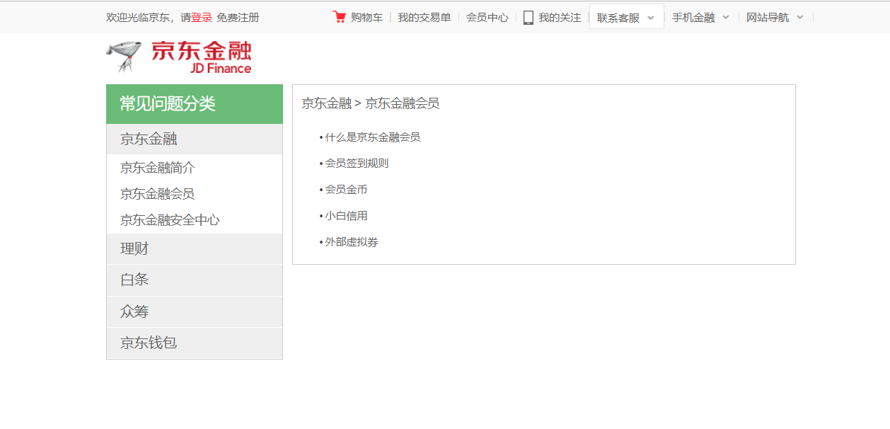Screen dimensions: 890x429
Task: Expand the 联系客服 dropdown arrow
Action: pyautogui.click(x=651, y=18)
